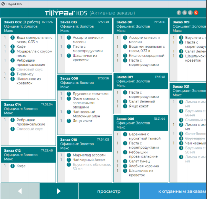The image size is (207, 199).
Task: Click course icon beside Баранина с мускатной тыквой
Action: click(125, 134)
